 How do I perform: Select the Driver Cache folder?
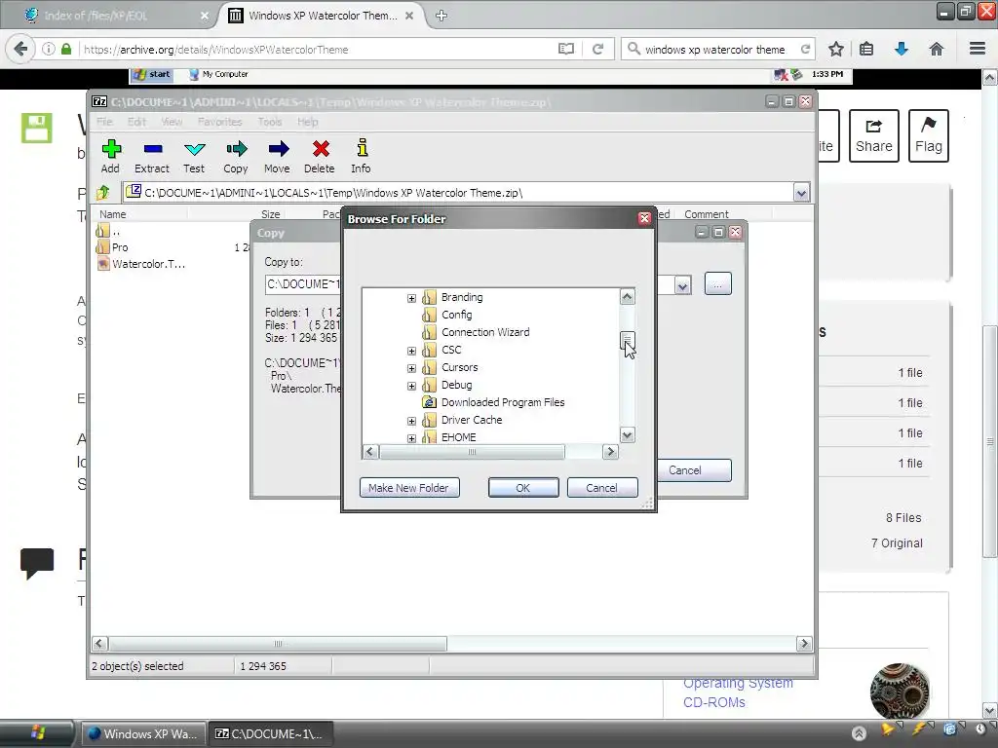472,420
